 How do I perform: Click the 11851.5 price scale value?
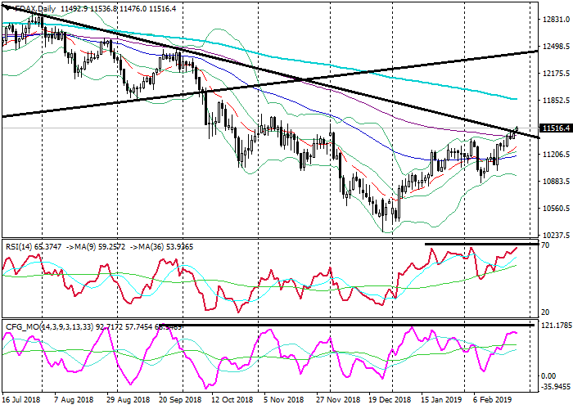click(557, 101)
